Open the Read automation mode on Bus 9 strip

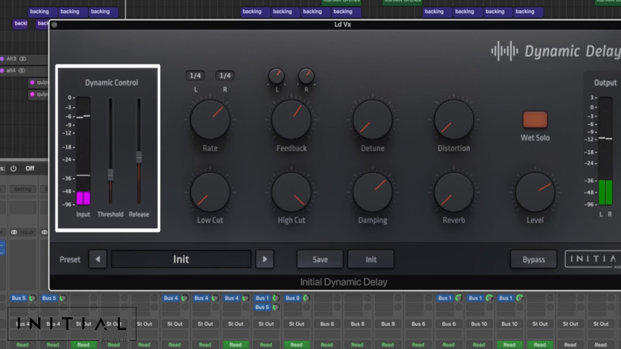point(296,345)
